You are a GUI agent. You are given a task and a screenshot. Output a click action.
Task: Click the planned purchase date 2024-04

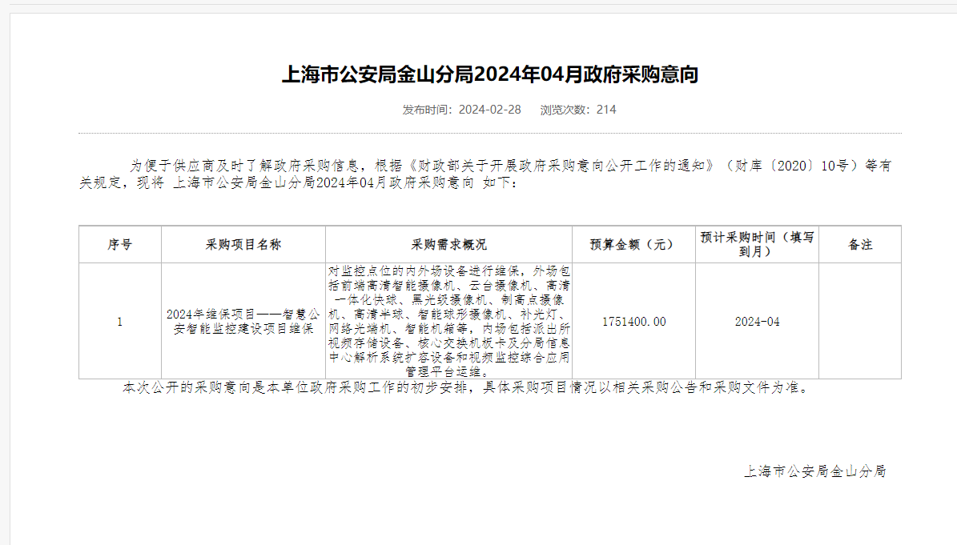[757, 321]
